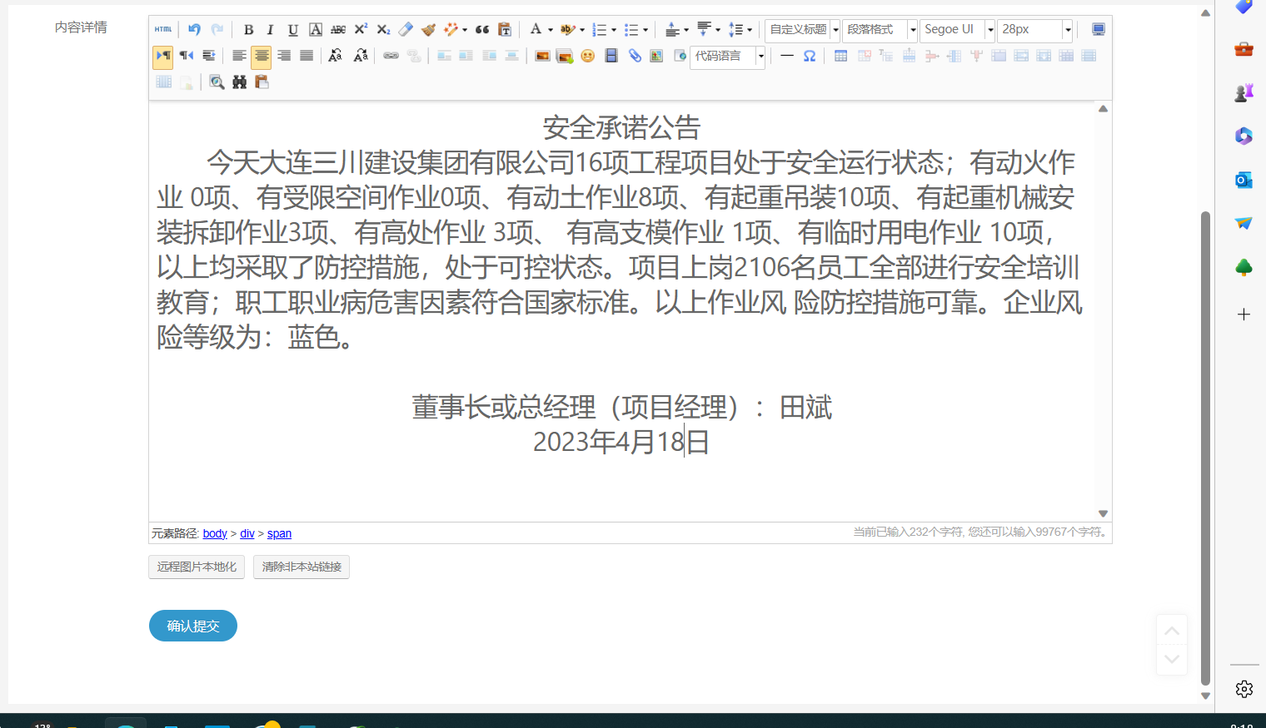Toggle HTML source code view
The image size is (1266, 728).
coord(163,30)
